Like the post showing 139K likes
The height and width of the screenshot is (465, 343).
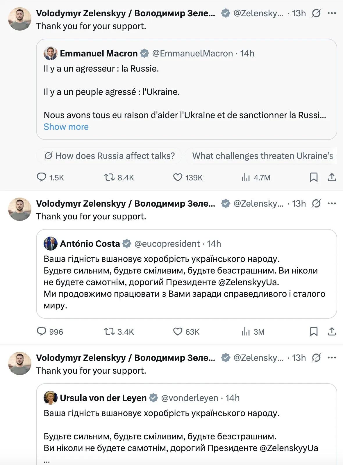[188, 178]
